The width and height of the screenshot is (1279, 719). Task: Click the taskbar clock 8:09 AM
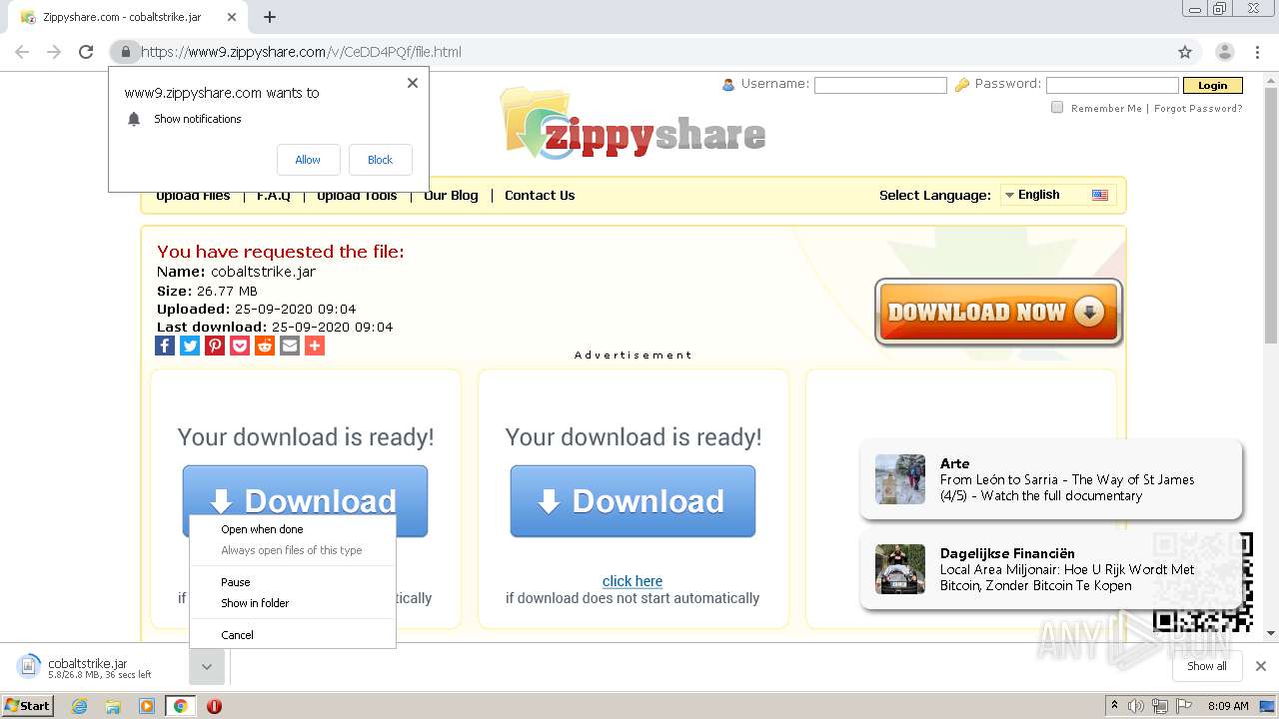(x=1228, y=706)
